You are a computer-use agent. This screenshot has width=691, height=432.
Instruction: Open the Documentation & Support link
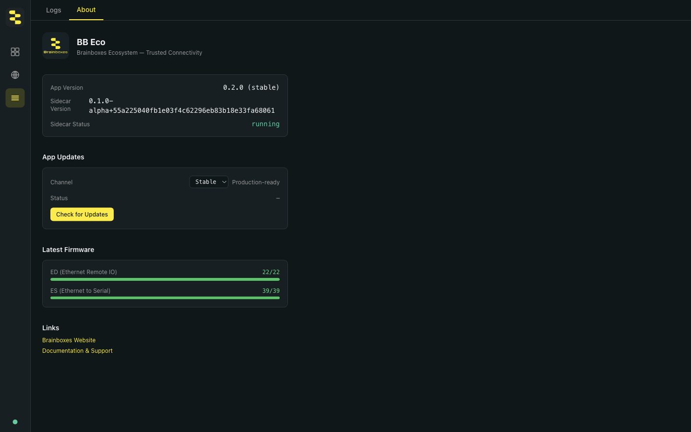pyautogui.click(x=77, y=351)
